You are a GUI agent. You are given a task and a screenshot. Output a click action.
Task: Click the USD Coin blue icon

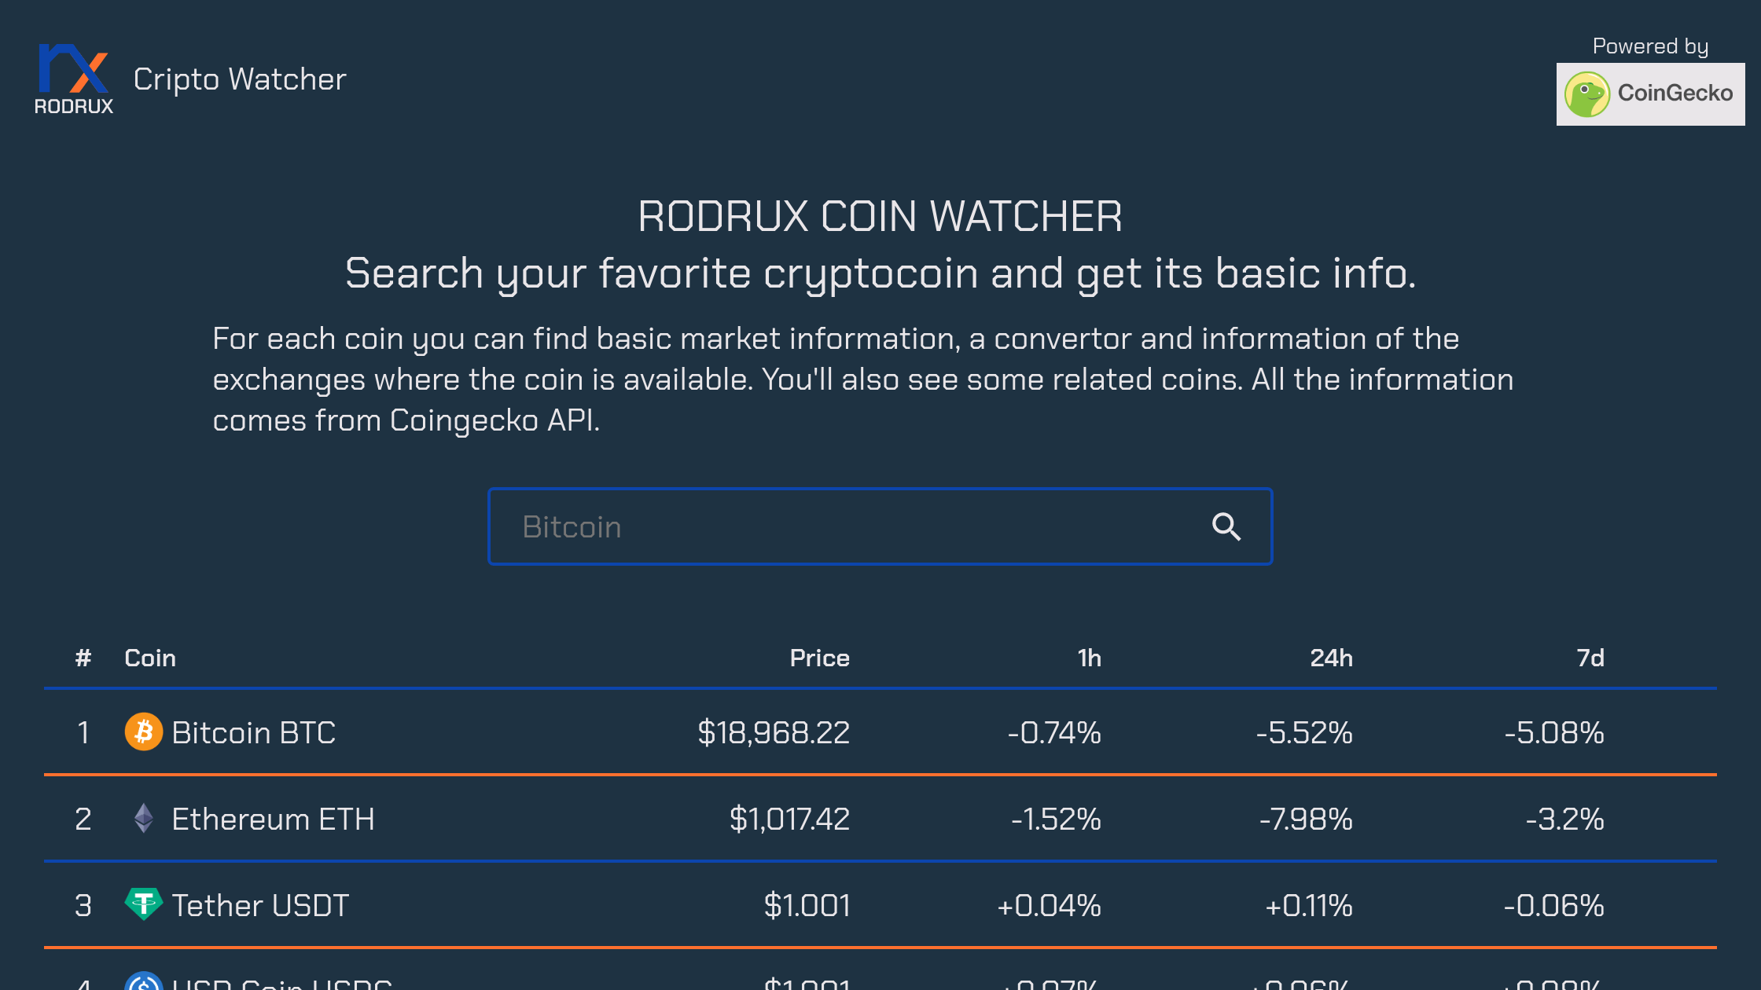144,981
